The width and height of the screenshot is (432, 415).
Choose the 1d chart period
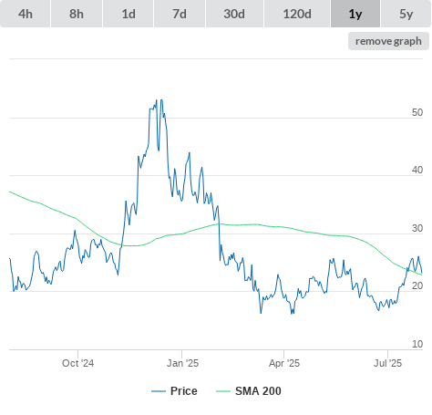coord(129,14)
